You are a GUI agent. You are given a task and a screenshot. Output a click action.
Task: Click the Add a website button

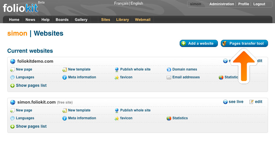(x=199, y=43)
